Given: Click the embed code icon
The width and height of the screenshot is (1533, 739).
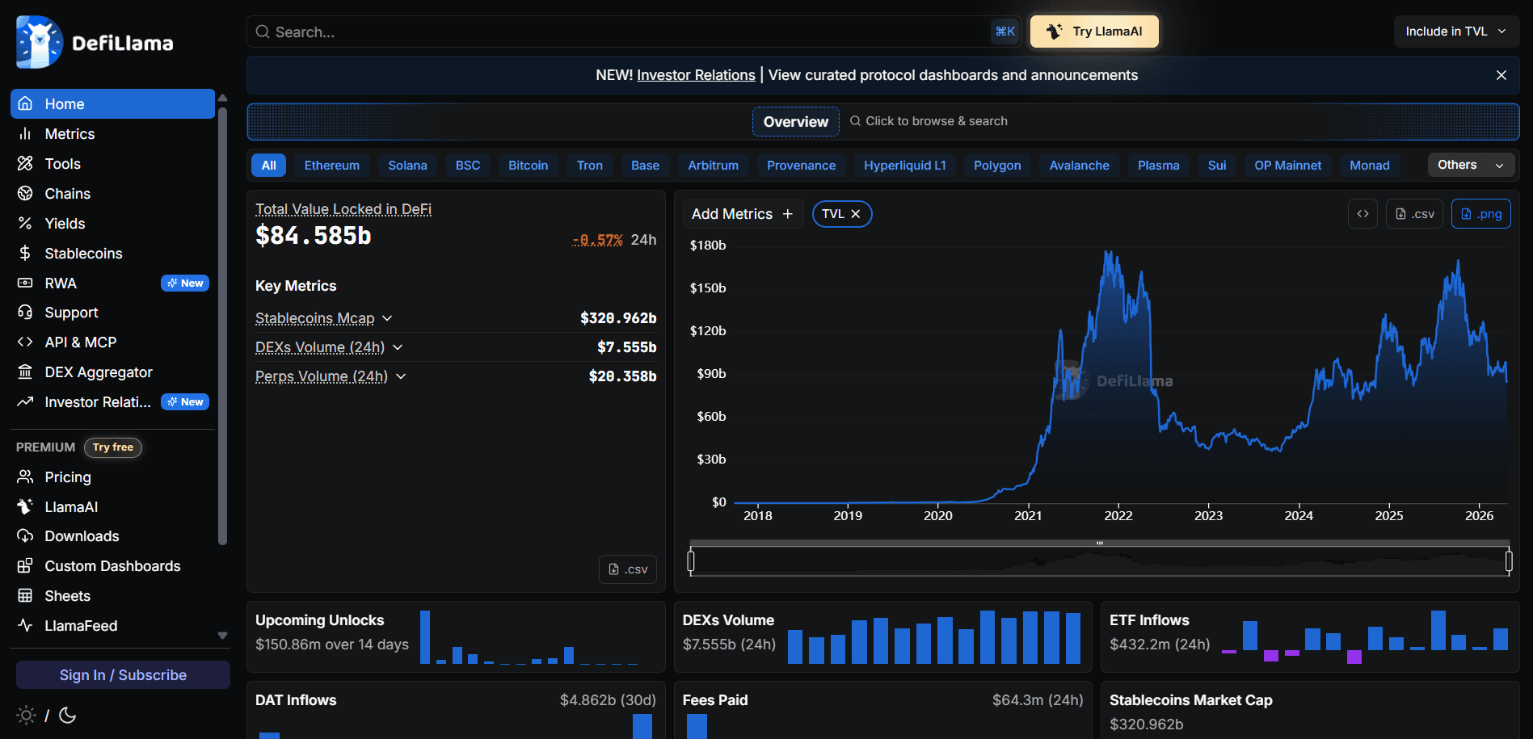Looking at the screenshot, I should [x=1362, y=214].
